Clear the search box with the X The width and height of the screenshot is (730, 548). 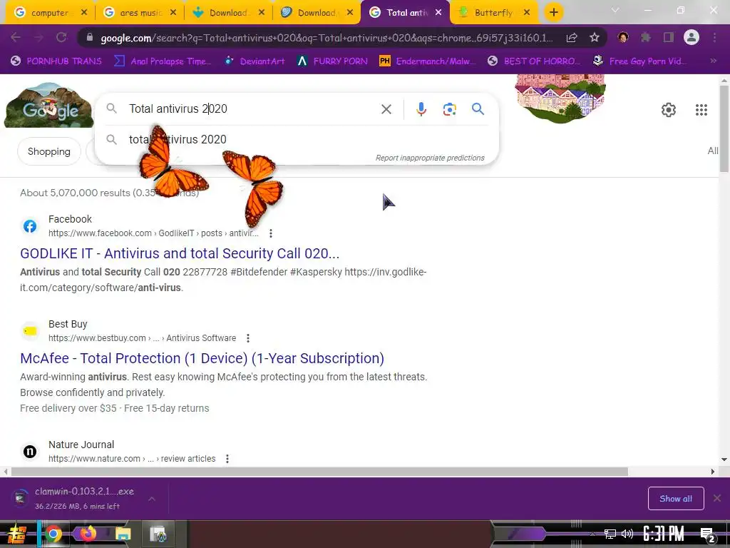click(386, 109)
